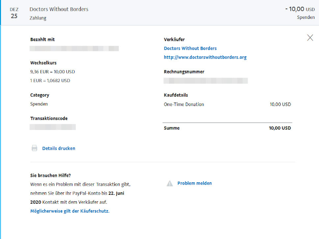Click the Verkäufer heading
The image size is (319, 239).
pos(174,39)
